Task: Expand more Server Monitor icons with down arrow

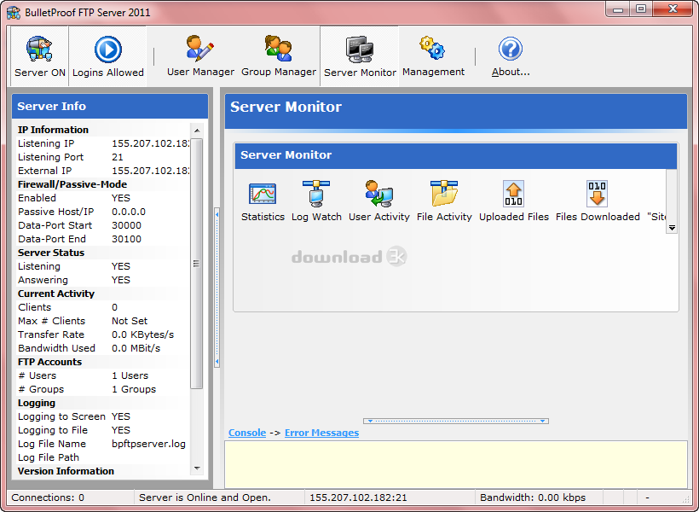Action: tap(672, 228)
